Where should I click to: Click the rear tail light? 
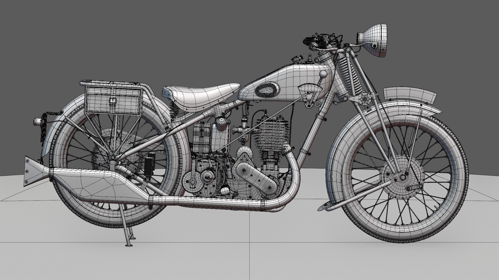click(37, 122)
